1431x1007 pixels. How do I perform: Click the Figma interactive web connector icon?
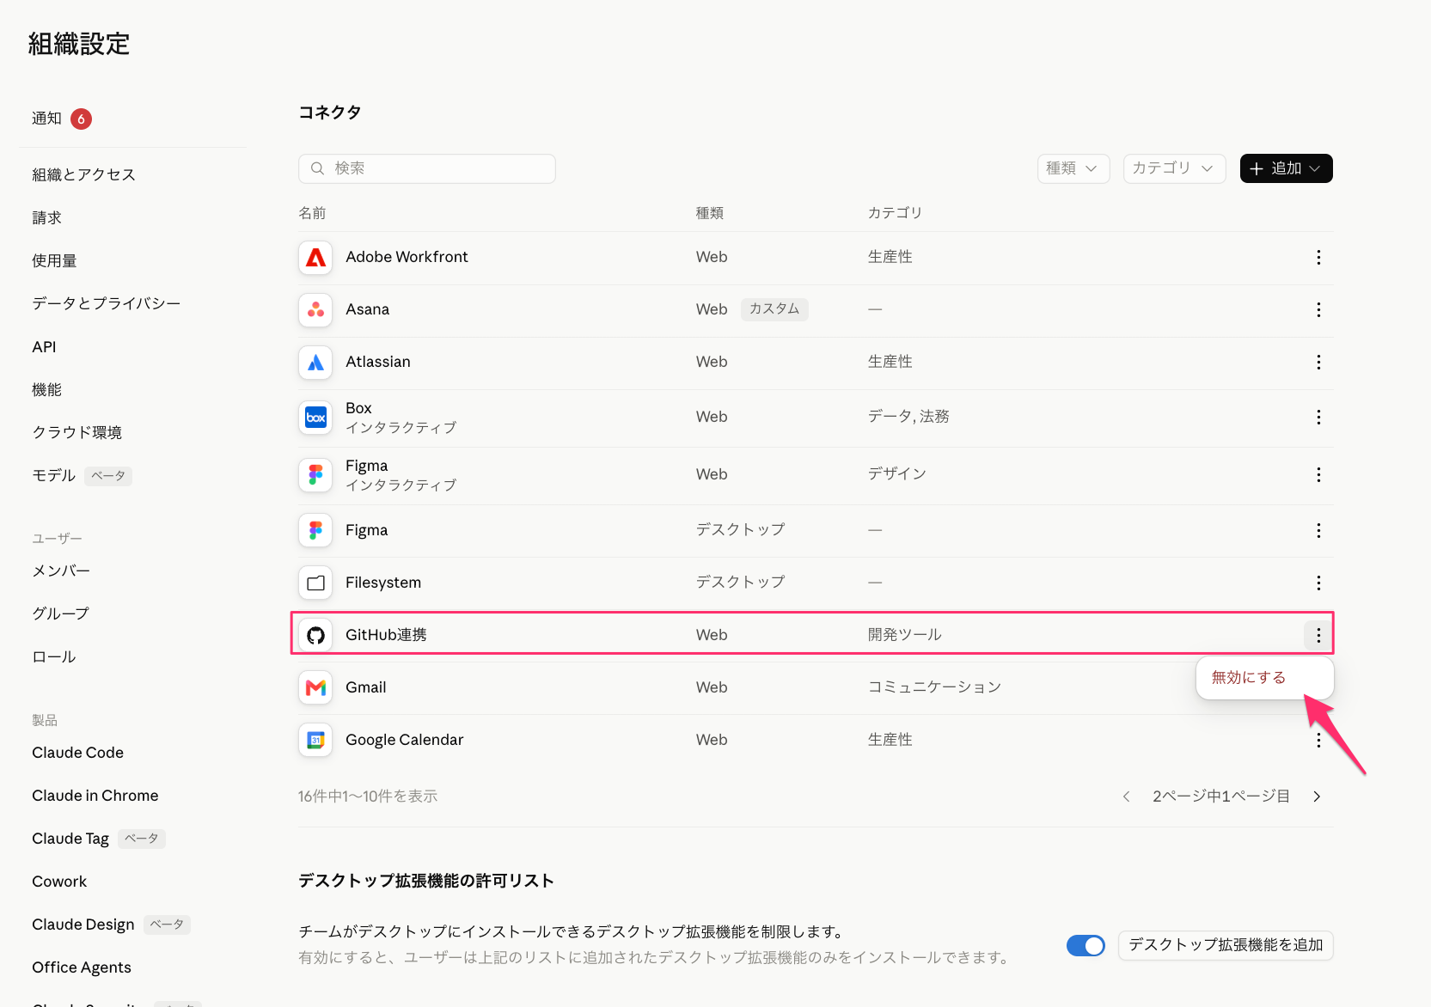pyautogui.click(x=315, y=475)
